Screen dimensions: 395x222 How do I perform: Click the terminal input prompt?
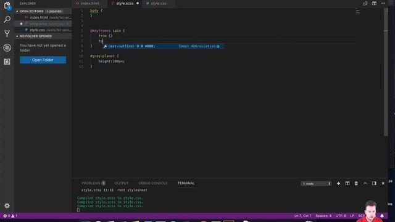78,210
